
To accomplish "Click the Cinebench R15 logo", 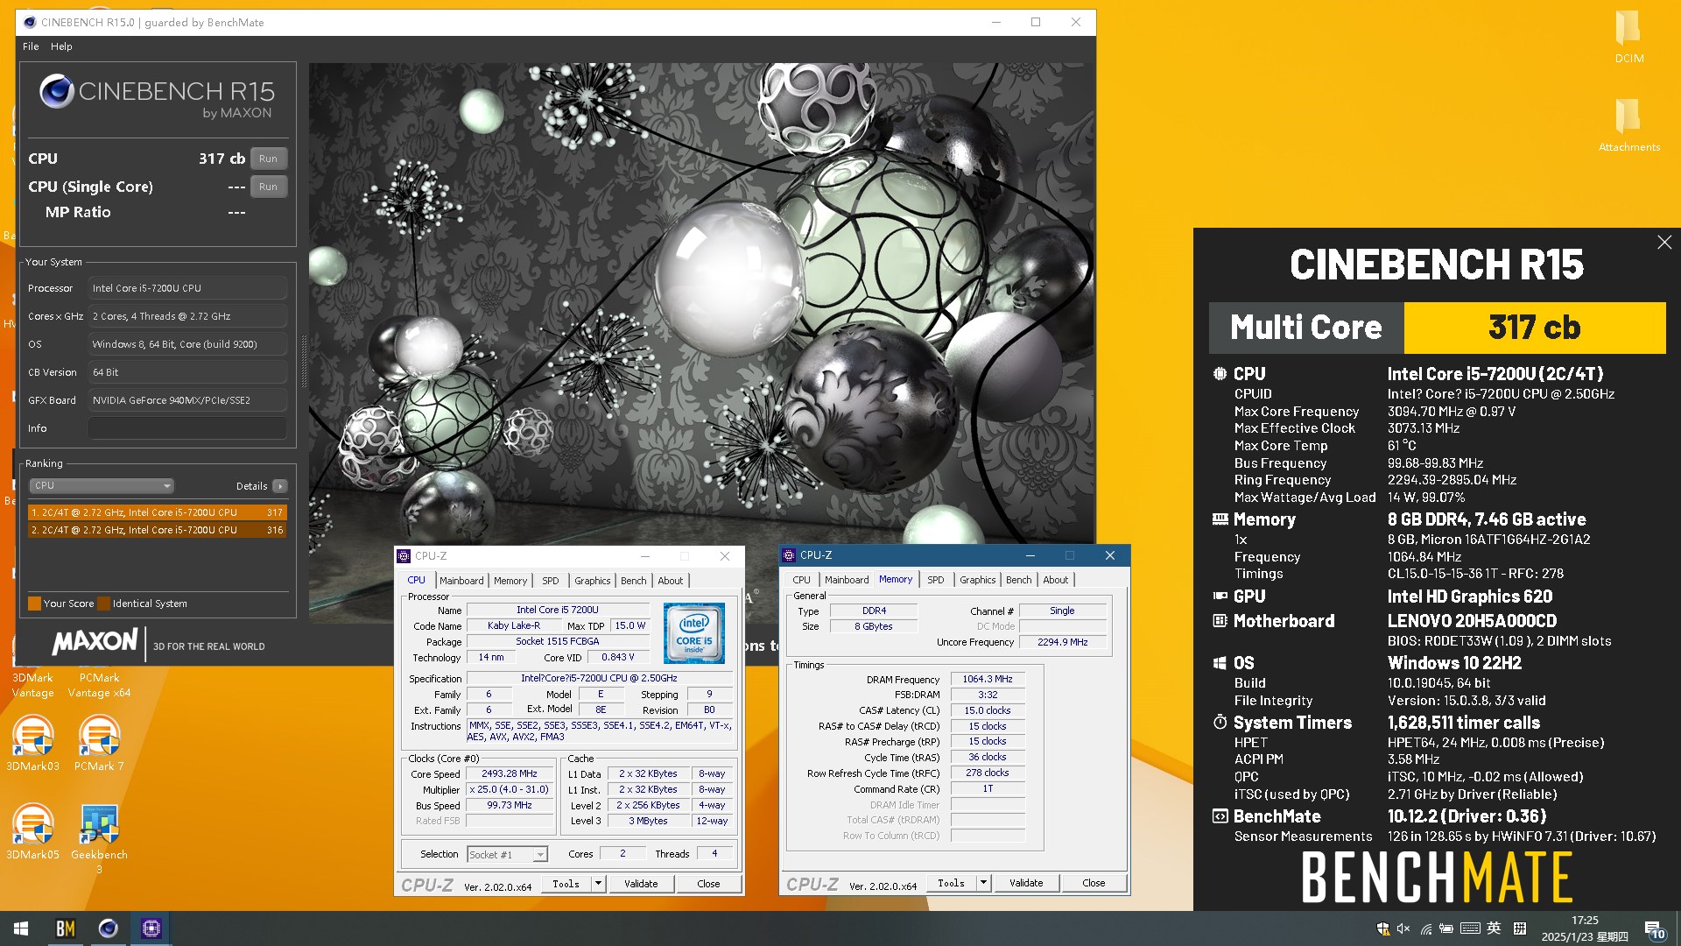I will 157,97.
